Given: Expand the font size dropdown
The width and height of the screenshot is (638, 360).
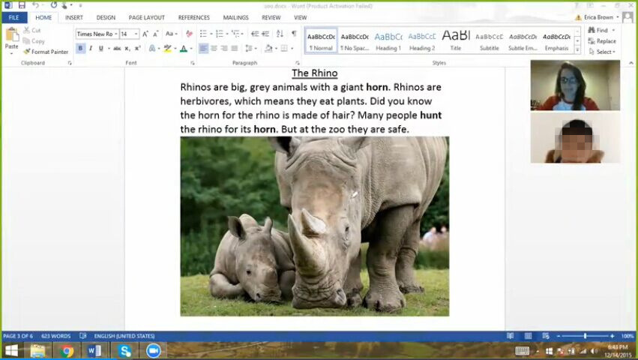Looking at the screenshot, I should [x=136, y=34].
